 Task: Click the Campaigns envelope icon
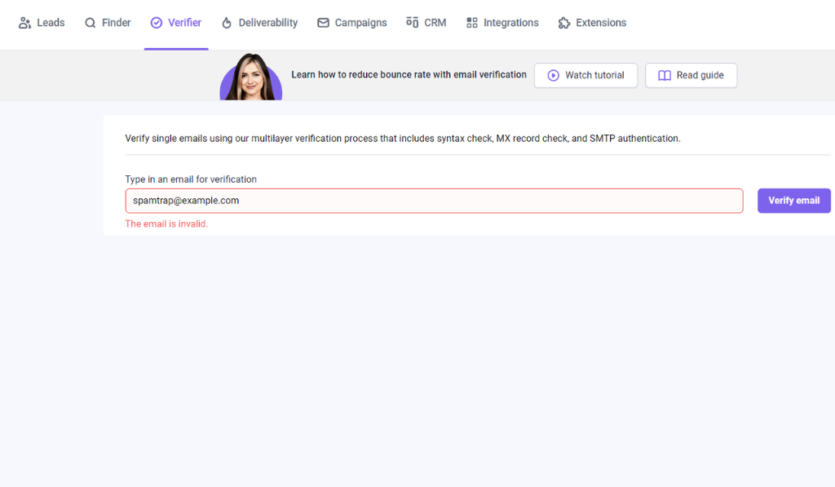pos(323,23)
